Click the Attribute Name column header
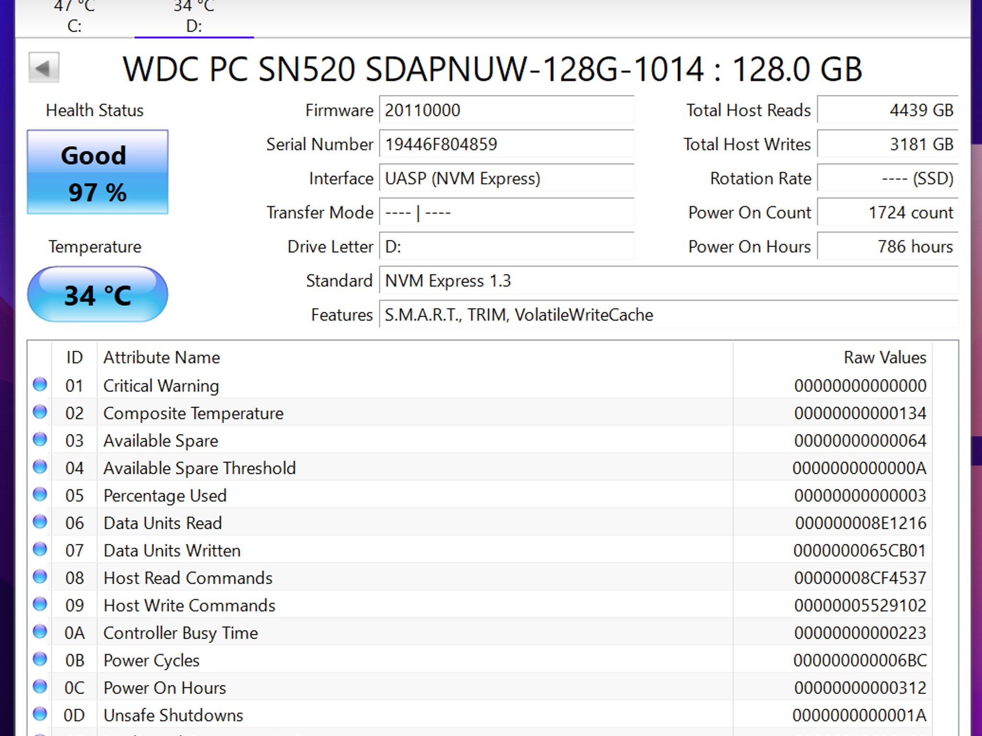 pyautogui.click(x=415, y=357)
